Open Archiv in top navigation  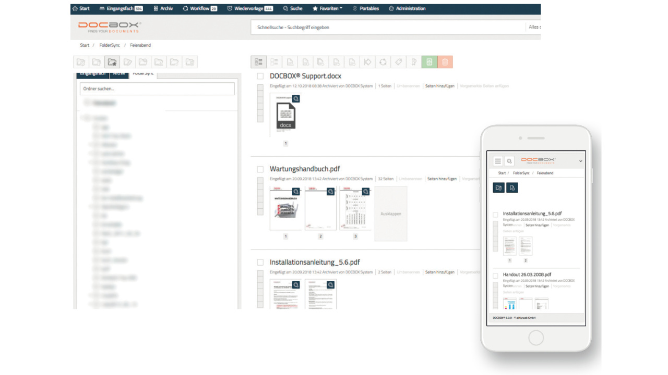[163, 8]
